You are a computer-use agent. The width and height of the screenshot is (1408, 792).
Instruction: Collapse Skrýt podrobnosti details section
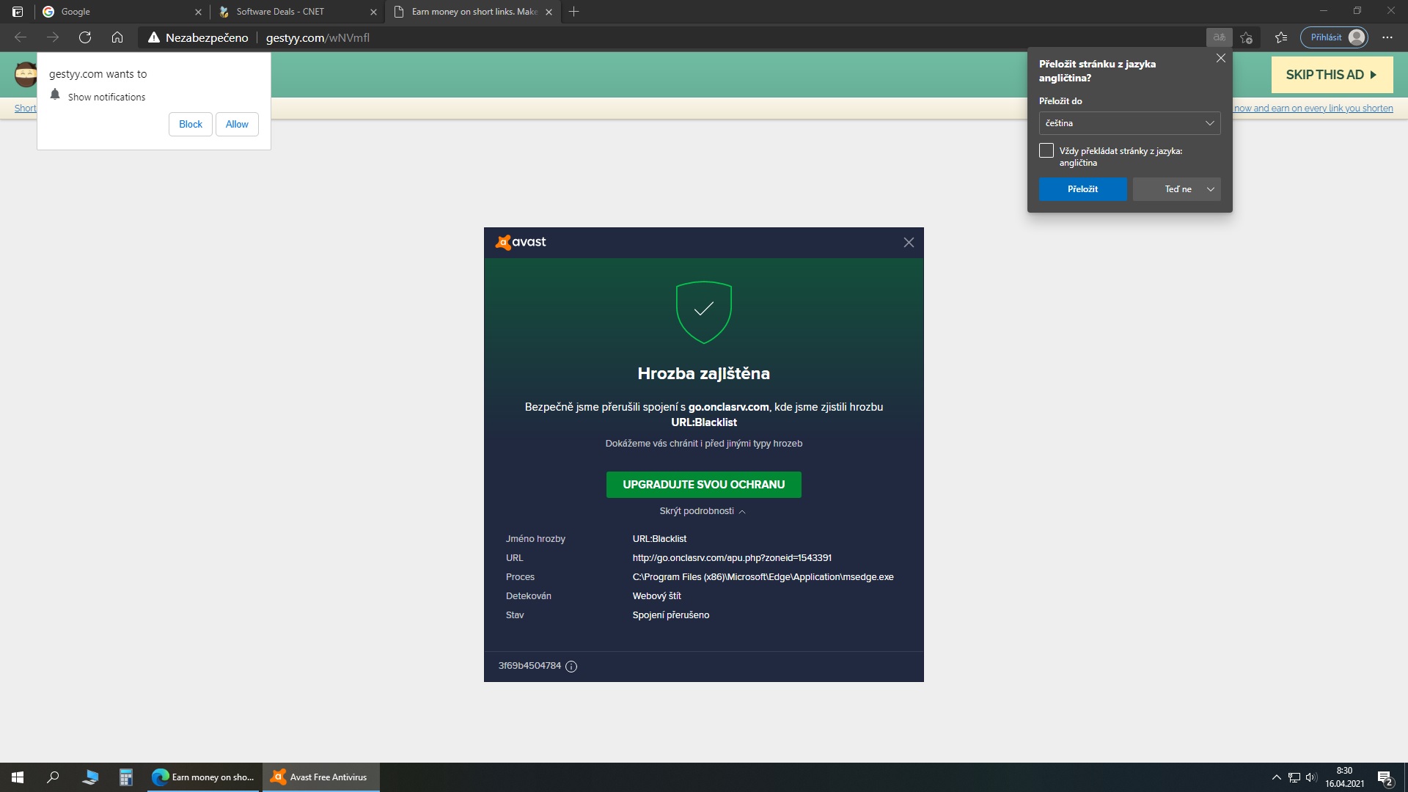[x=703, y=511]
